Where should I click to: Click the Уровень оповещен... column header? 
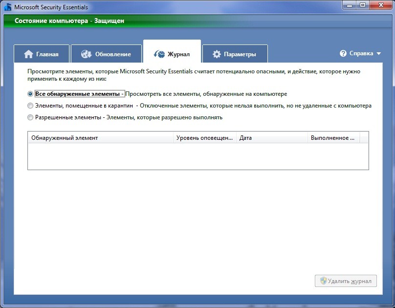coord(205,138)
